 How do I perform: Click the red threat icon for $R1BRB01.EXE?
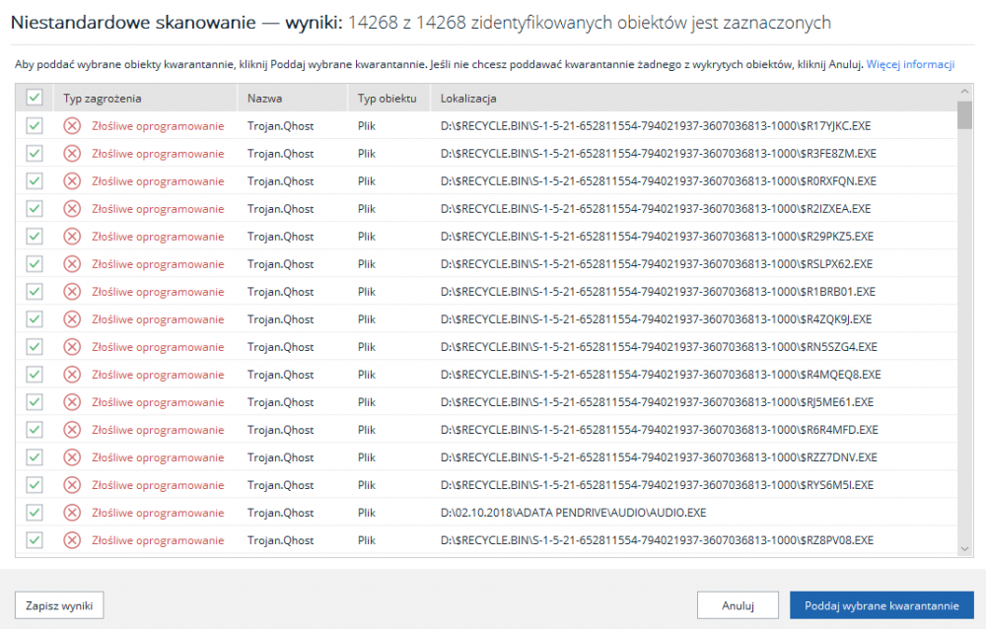point(71,291)
